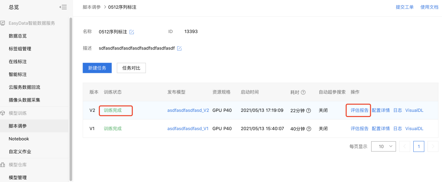Open published model asdfasdfasdfasd_V2

(x=188, y=110)
